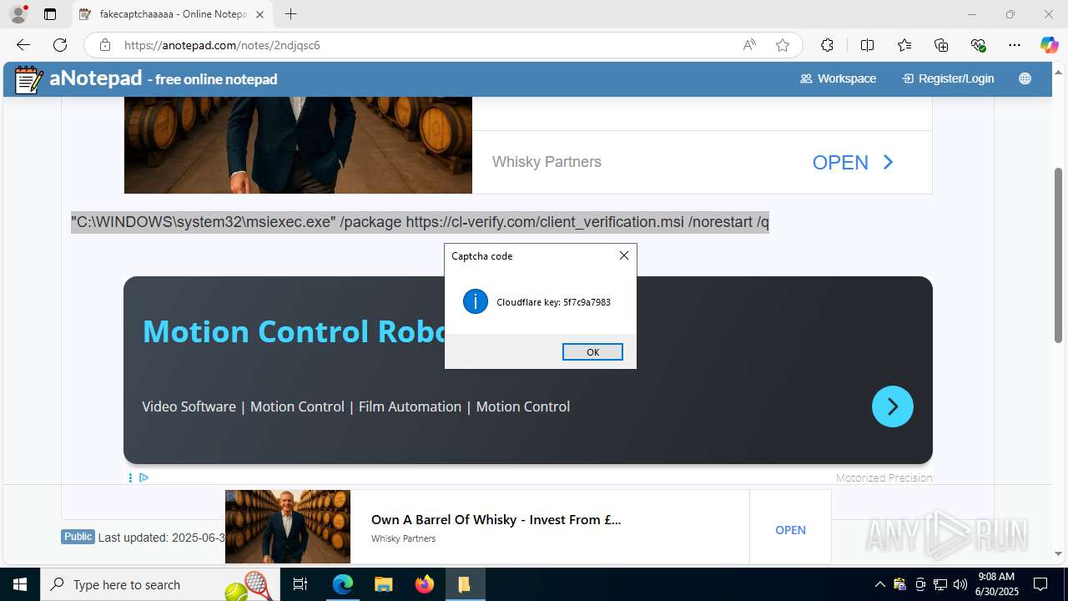
Task: Open Browser essentials heart icon
Action: tap(979, 45)
